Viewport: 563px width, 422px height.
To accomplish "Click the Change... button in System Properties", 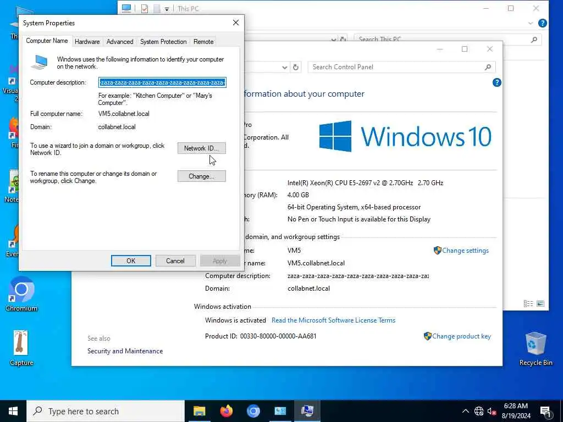I will pyautogui.click(x=201, y=176).
